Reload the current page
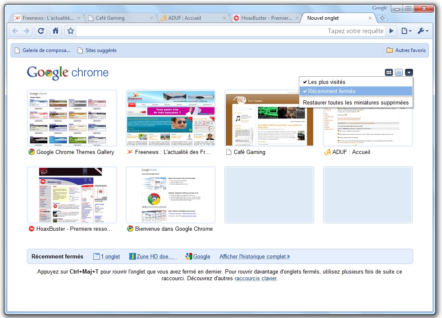The height and width of the screenshot is (318, 442). 41,31
